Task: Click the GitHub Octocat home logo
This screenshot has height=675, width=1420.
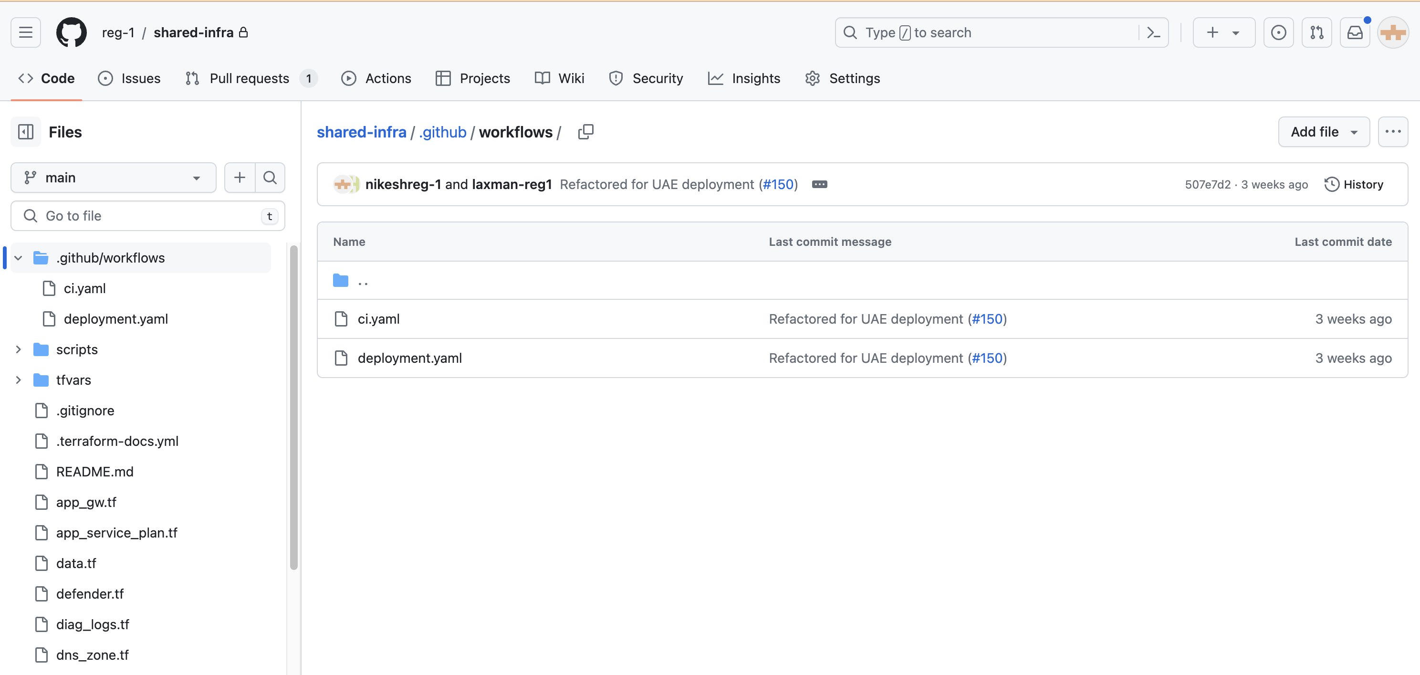Action: pos(71,32)
